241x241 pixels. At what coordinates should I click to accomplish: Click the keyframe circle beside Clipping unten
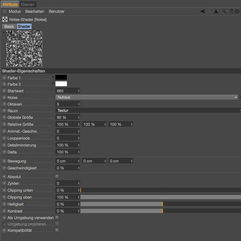pos(4,190)
